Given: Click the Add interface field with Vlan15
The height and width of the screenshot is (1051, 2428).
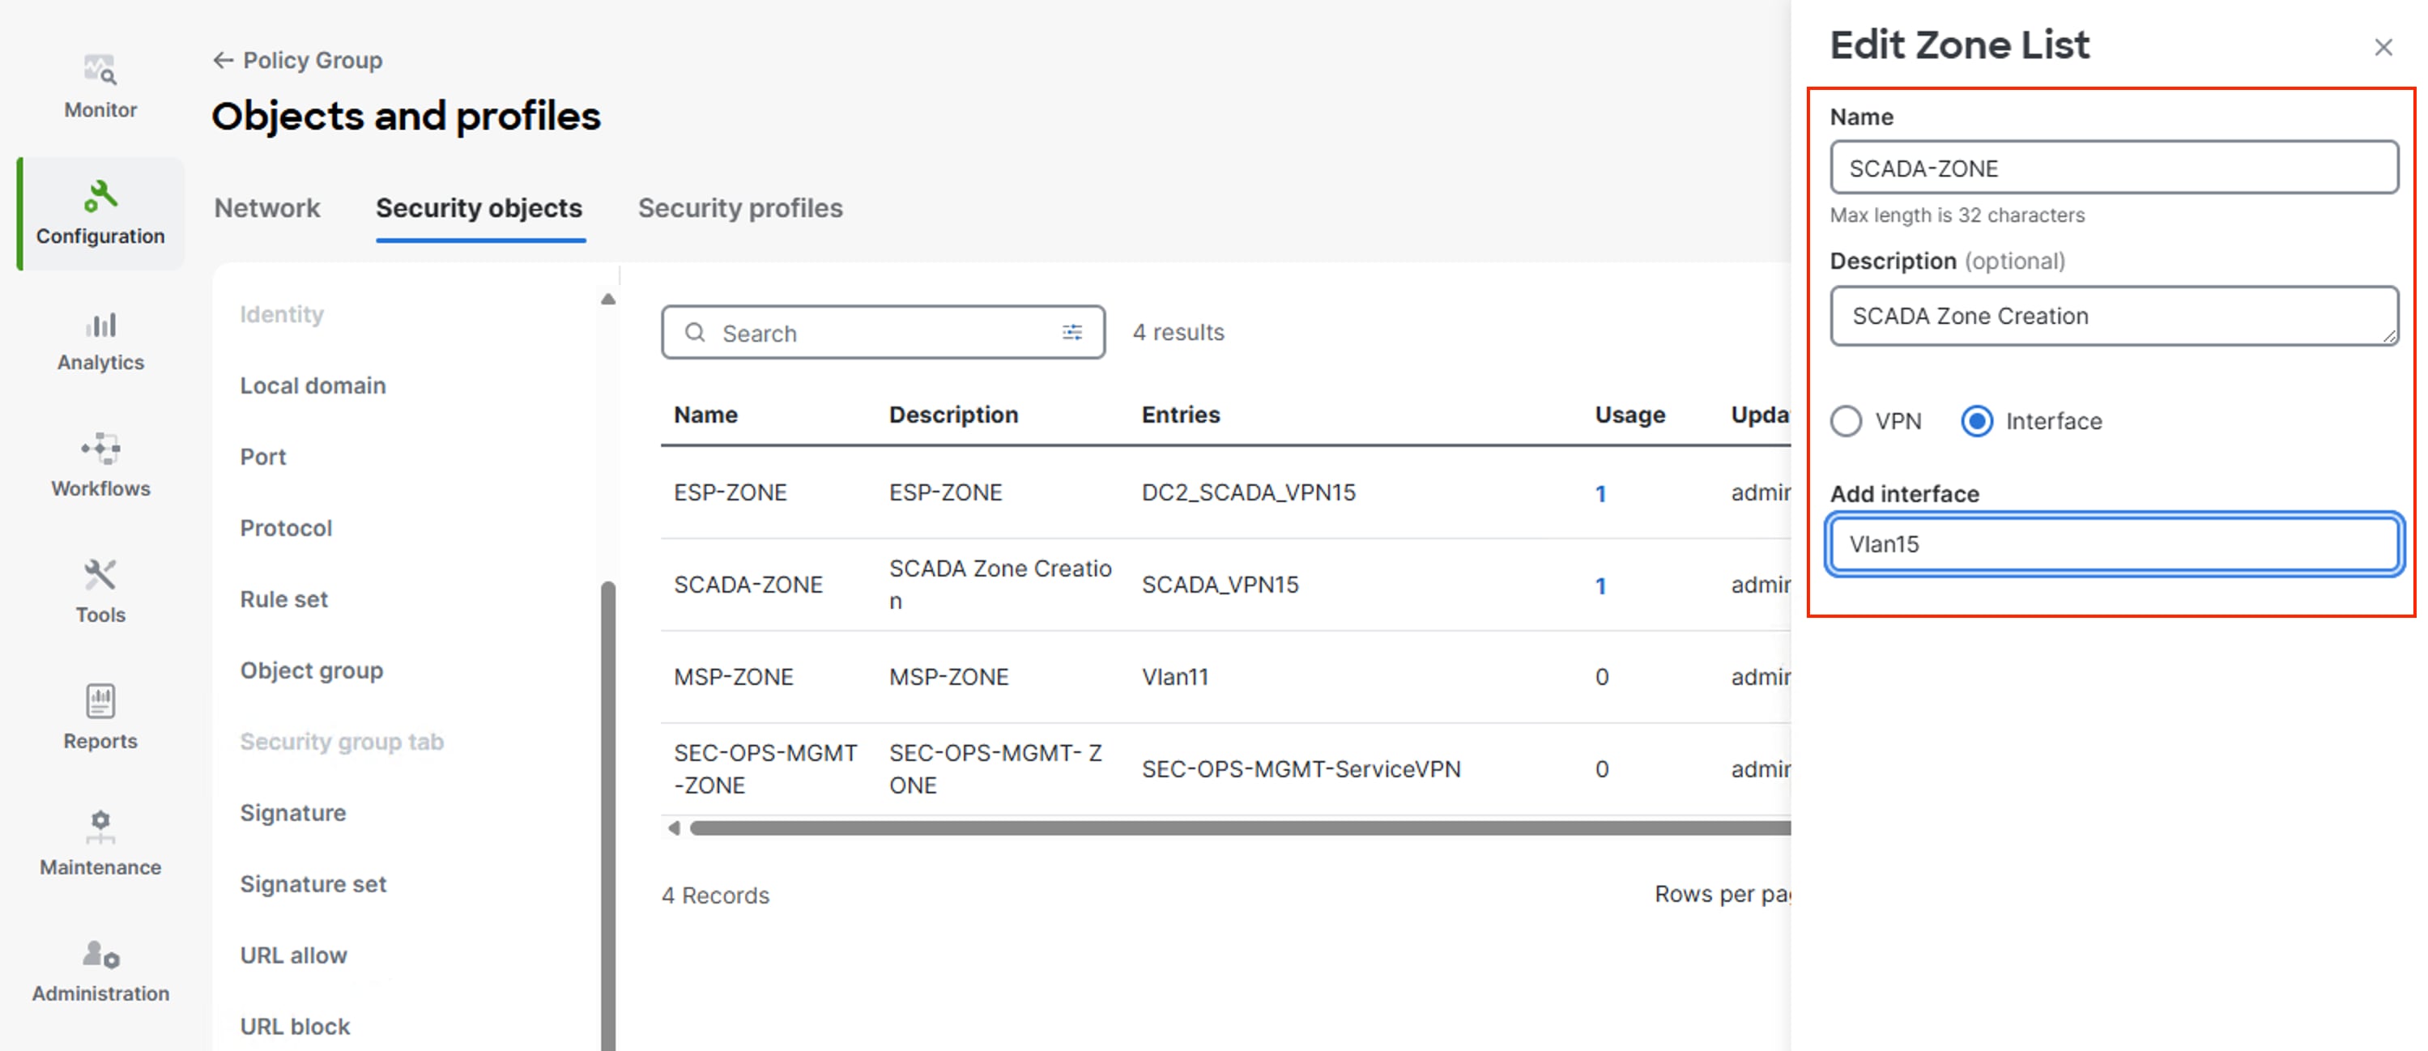Looking at the screenshot, I should pos(2113,544).
